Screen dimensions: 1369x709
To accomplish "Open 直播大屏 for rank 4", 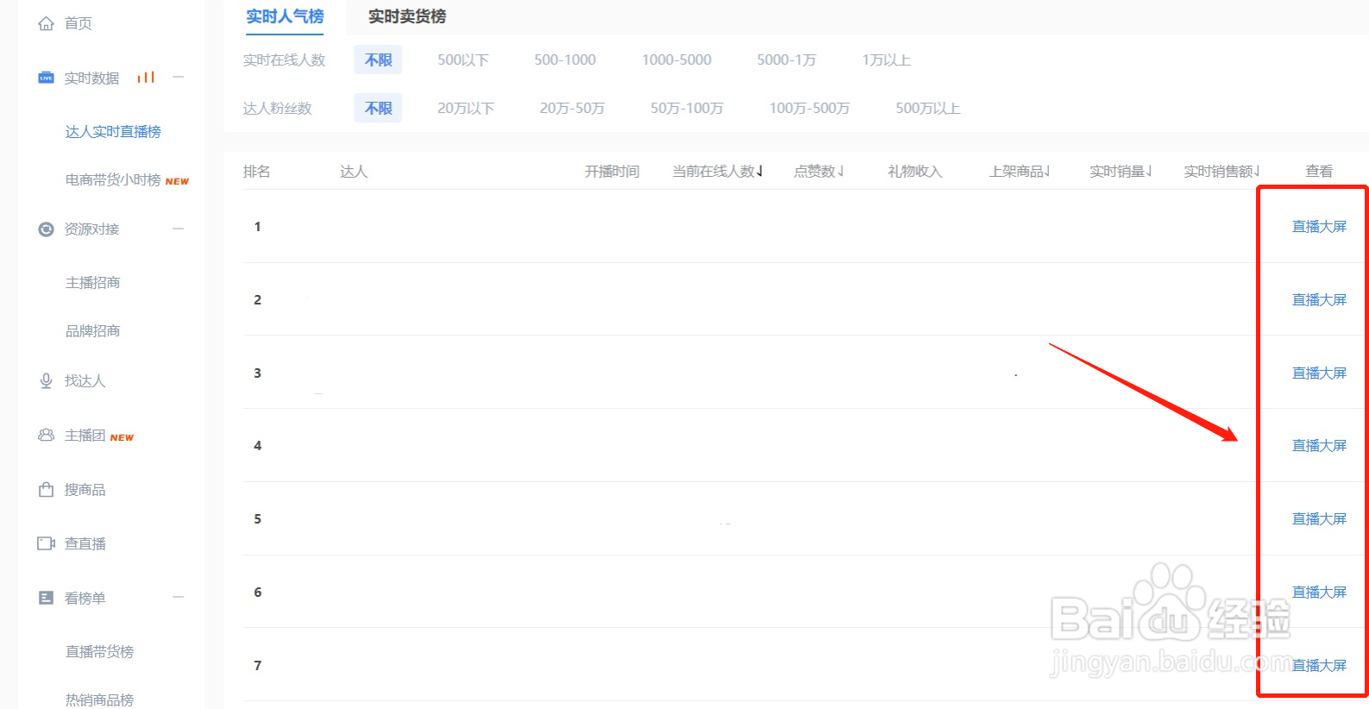I will (x=1319, y=446).
